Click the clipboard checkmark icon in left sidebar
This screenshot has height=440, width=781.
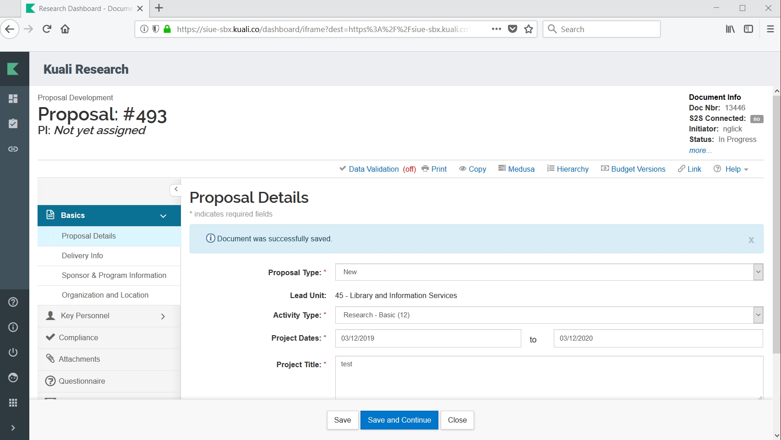pyautogui.click(x=13, y=124)
